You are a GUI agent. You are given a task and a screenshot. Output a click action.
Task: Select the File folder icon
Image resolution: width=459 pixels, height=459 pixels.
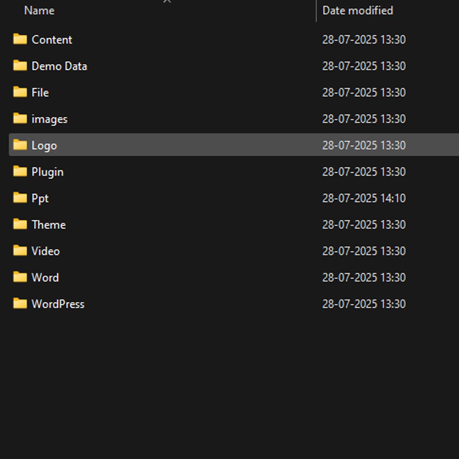coord(20,92)
